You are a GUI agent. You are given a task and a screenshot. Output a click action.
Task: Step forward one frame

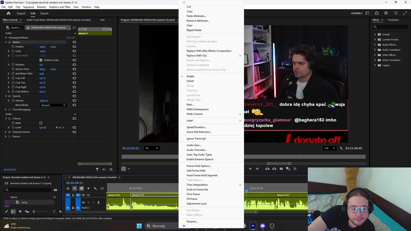pyautogui.click(x=250, y=169)
